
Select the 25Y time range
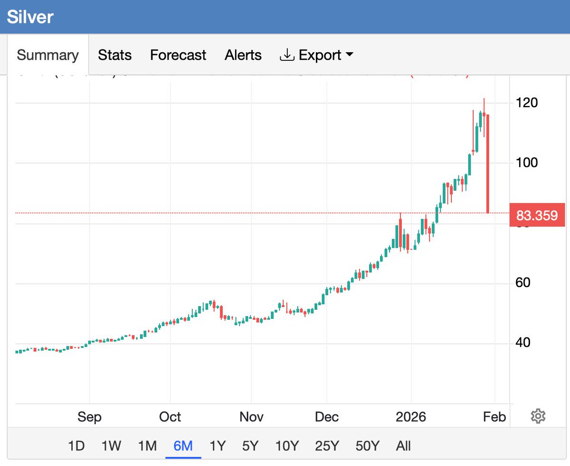tap(327, 446)
